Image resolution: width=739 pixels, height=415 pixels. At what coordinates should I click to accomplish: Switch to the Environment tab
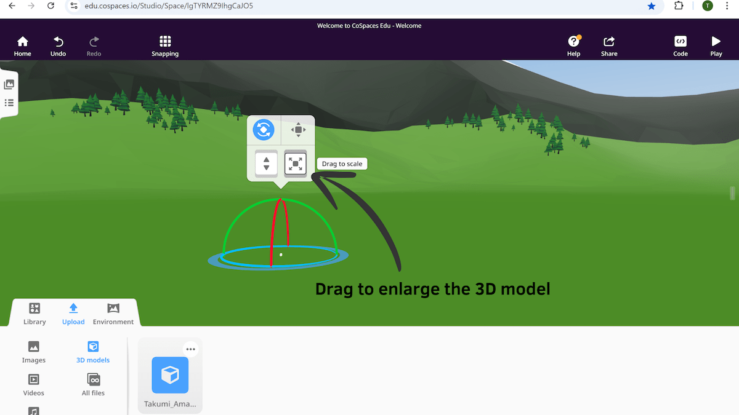[x=113, y=313]
